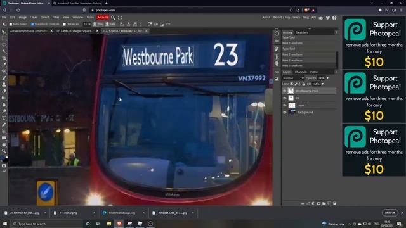Open the Info panel icon
Screen dimensions: 406x228
tap(277, 34)
